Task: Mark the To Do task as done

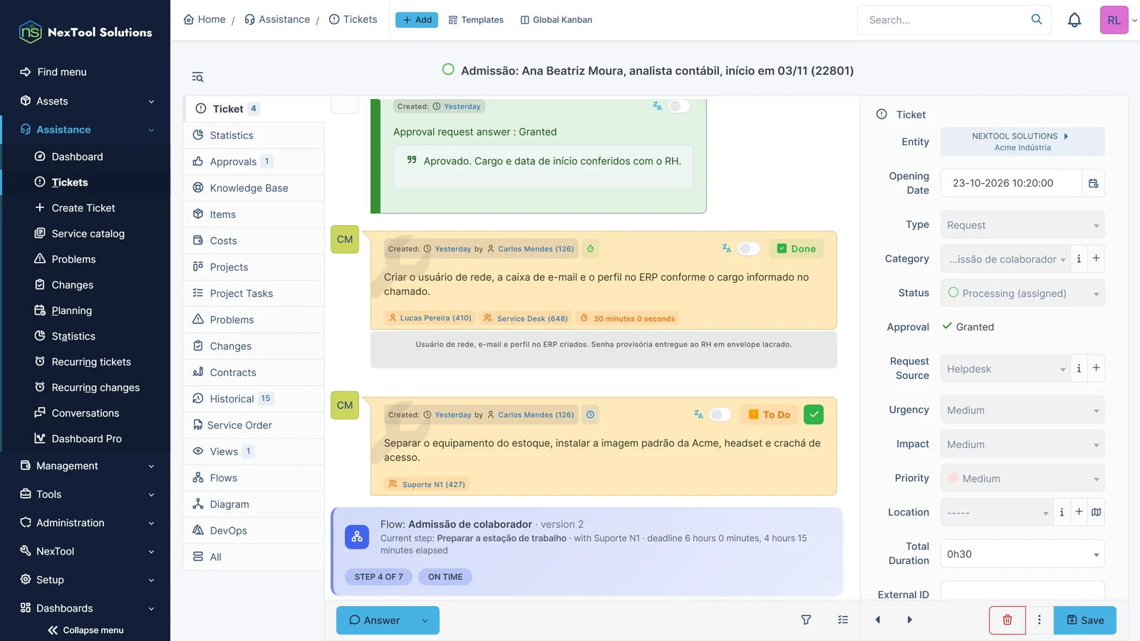Action: coord(814,415)
